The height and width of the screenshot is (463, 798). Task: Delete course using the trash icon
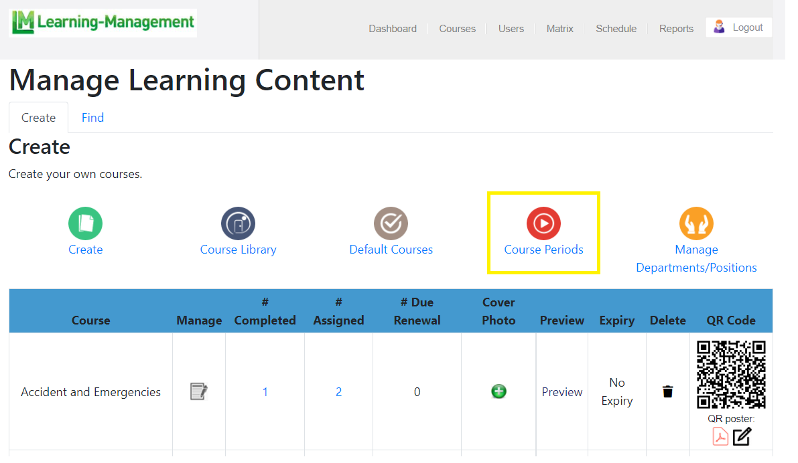(x=667, y=391)
